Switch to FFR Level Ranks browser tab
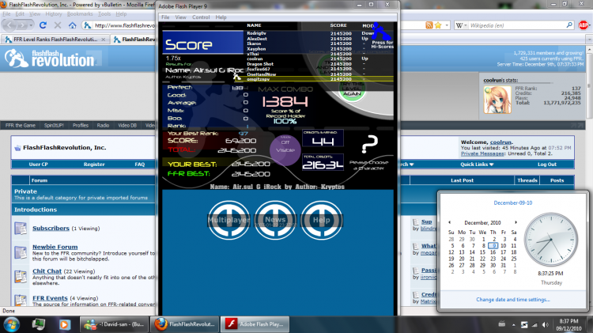This screenshot has height=333, width=593. [x=55, y=40]
